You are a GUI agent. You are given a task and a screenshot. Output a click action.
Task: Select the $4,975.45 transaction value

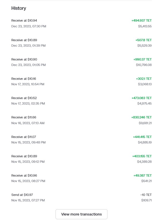(x=145, y=103)
